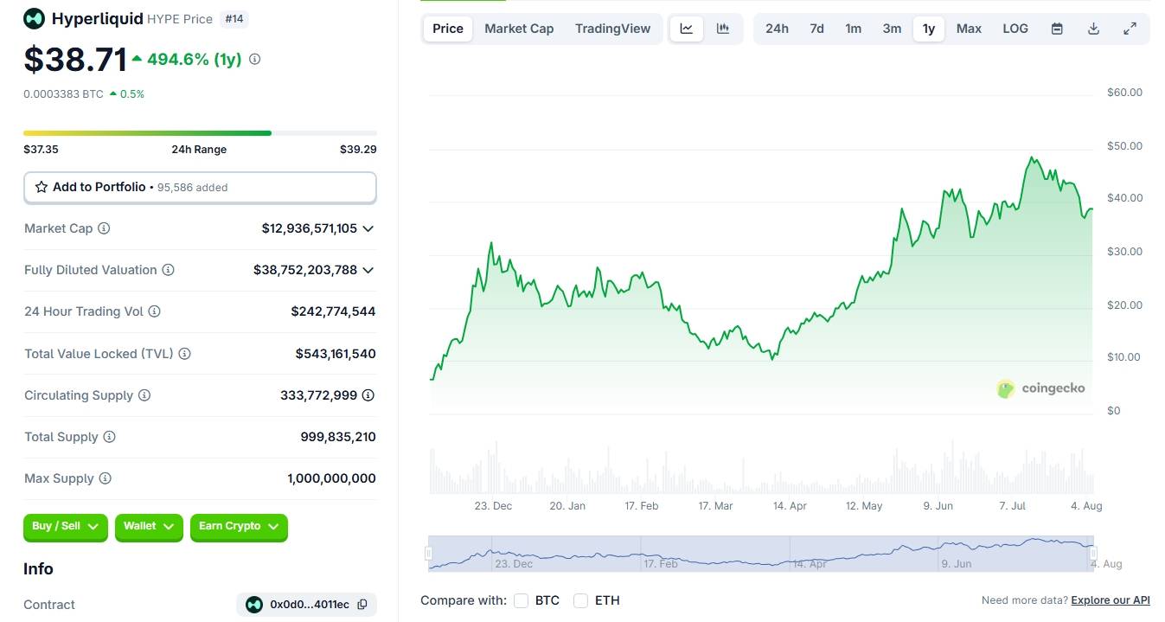This screenshot has height=622, width=1165.
Task: Click the volume bars below chart
Action: (761, 468)
